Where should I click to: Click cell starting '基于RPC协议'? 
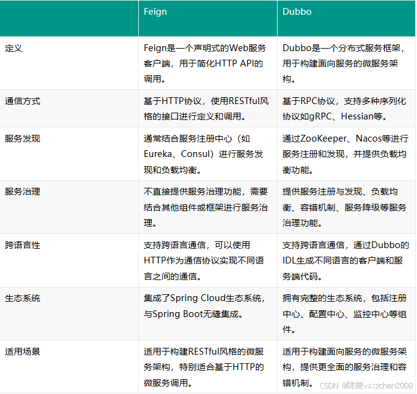click(x=346, y=108)
